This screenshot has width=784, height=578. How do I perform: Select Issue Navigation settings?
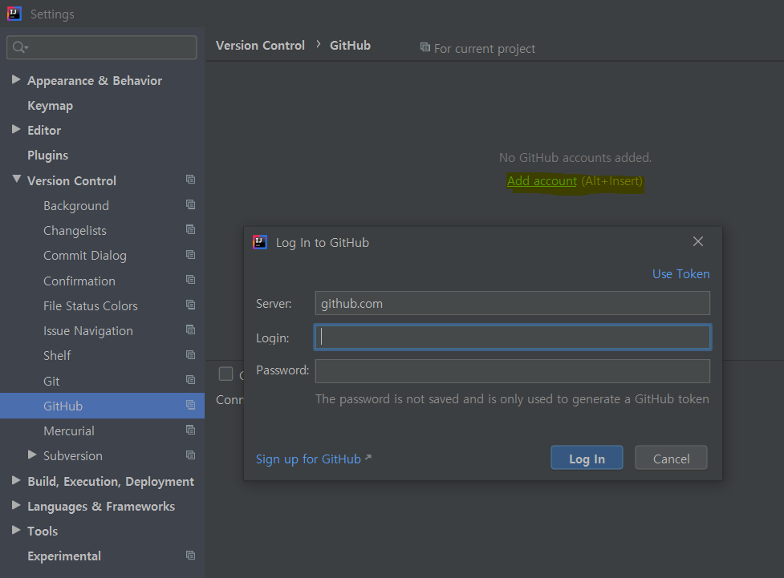88,331
